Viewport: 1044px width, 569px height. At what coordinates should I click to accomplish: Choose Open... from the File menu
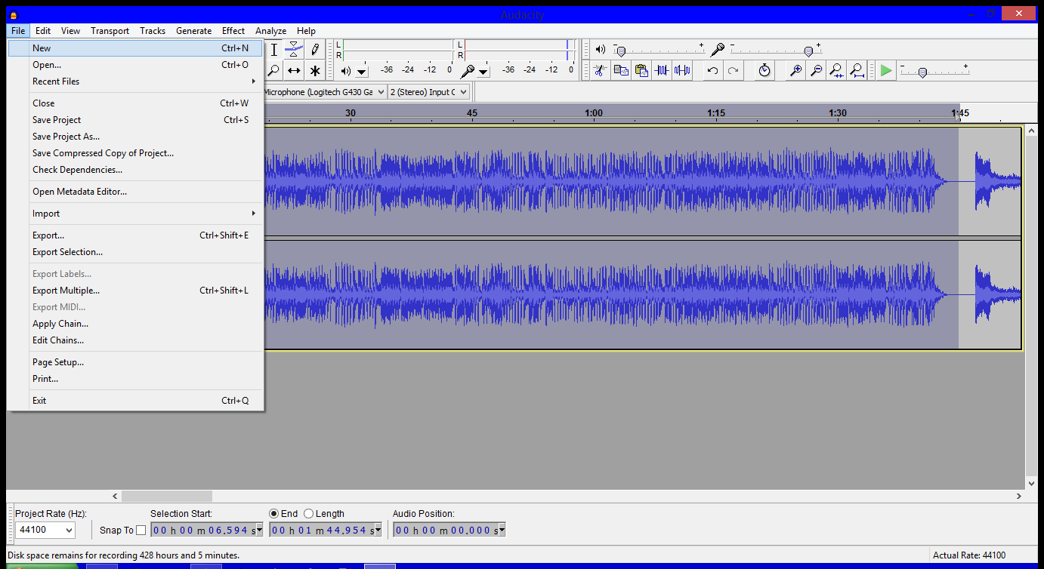tap(135, 65)
